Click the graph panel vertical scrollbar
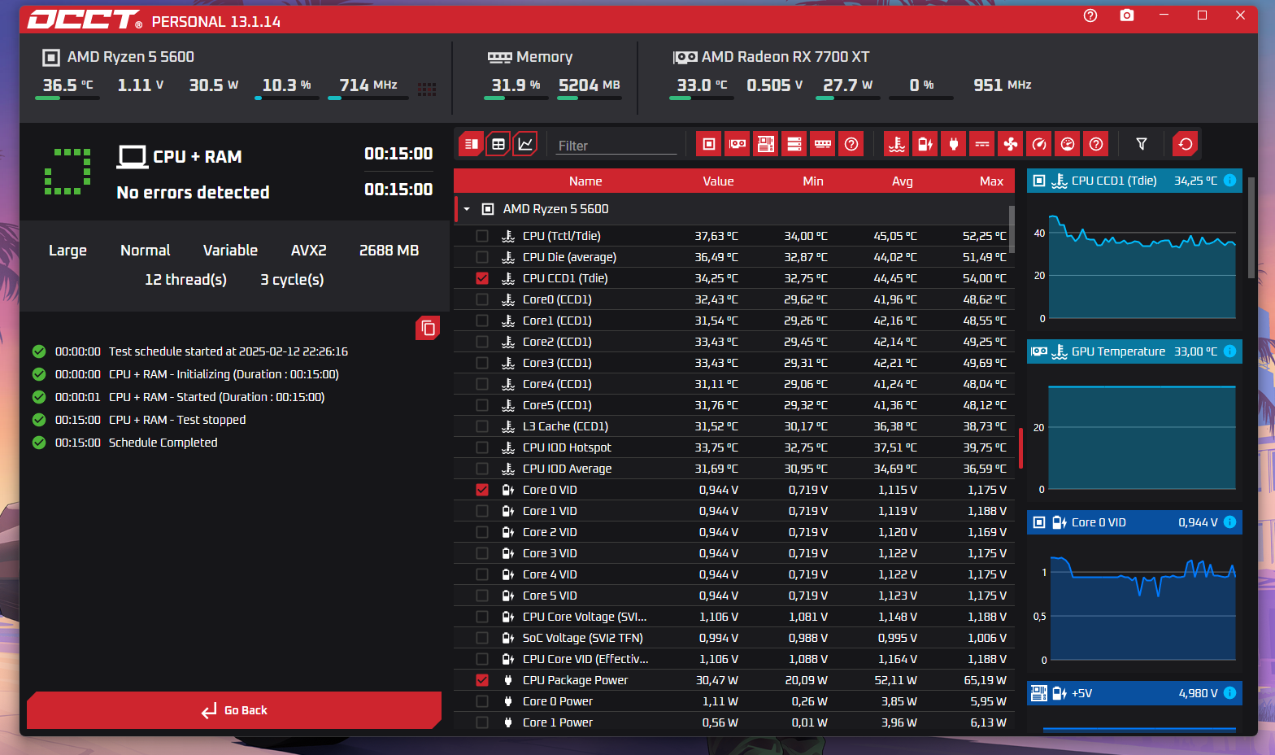 click(1251, 228)
